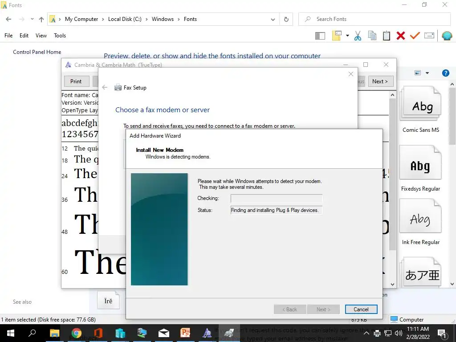The height and width of the screenshot is (342, 456).
Task: Open the File menu
Action: tap(8, 36)
